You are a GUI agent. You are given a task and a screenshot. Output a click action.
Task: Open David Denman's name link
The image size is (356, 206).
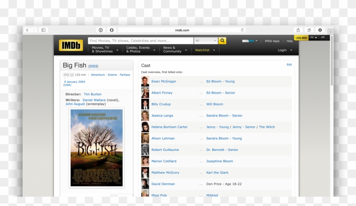[x=163, y=184]
